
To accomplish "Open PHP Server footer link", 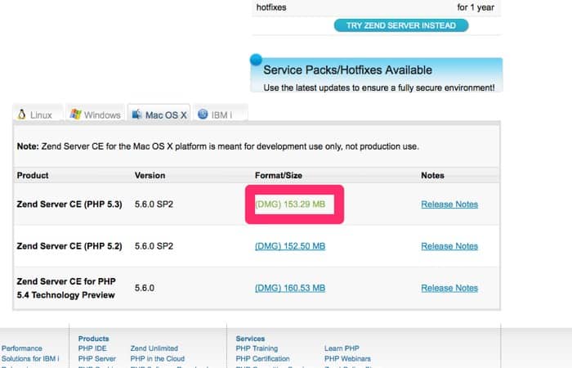I will click(x=97, y=358).
